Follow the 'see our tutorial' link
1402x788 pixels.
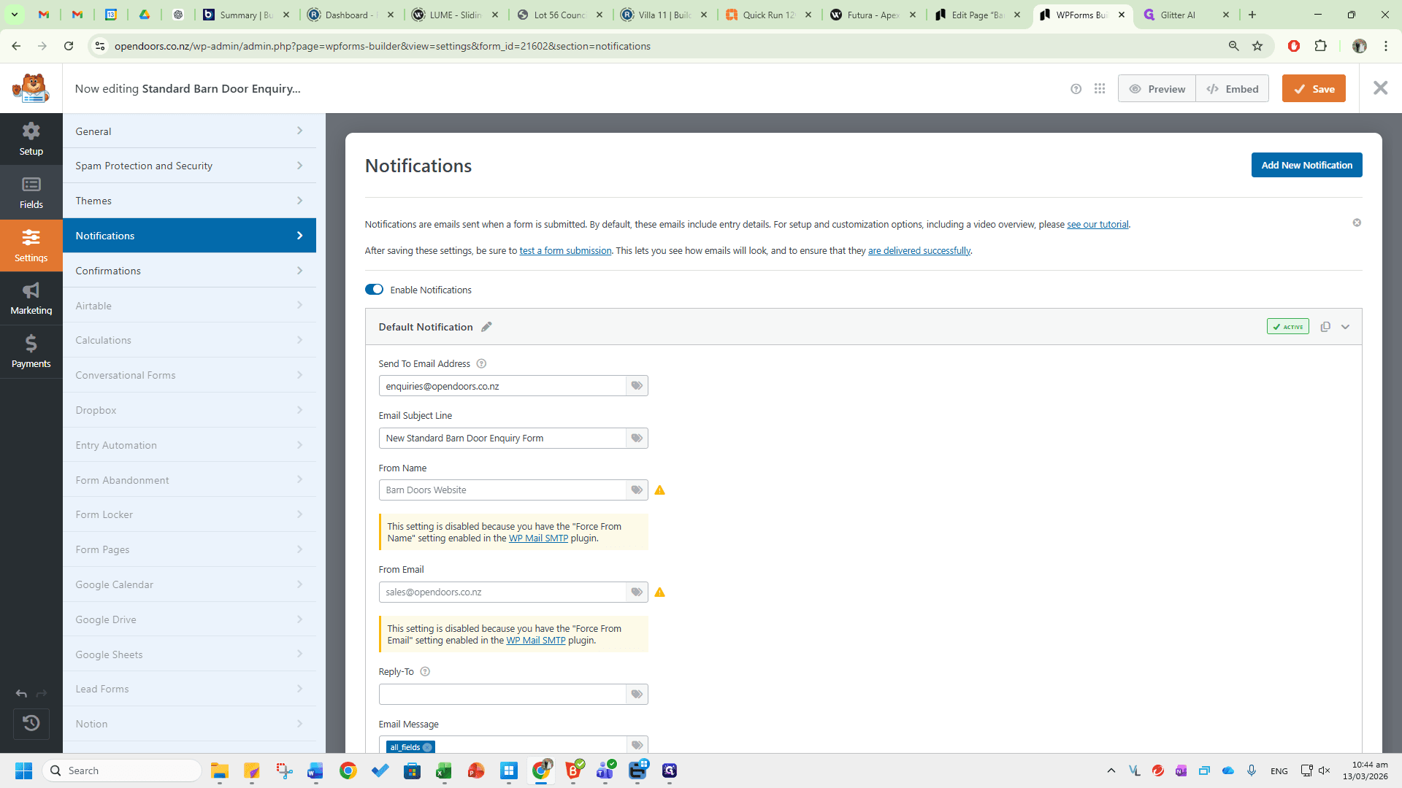pyautogui.click(x=1098, y=225)
